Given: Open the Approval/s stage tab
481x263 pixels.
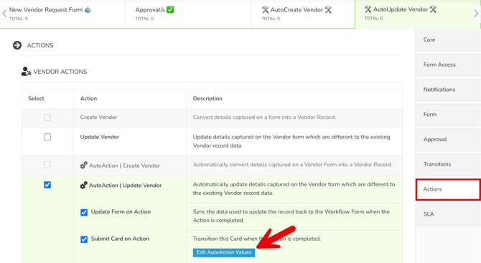Looking at the screenshot, I should tap(188, 14).
